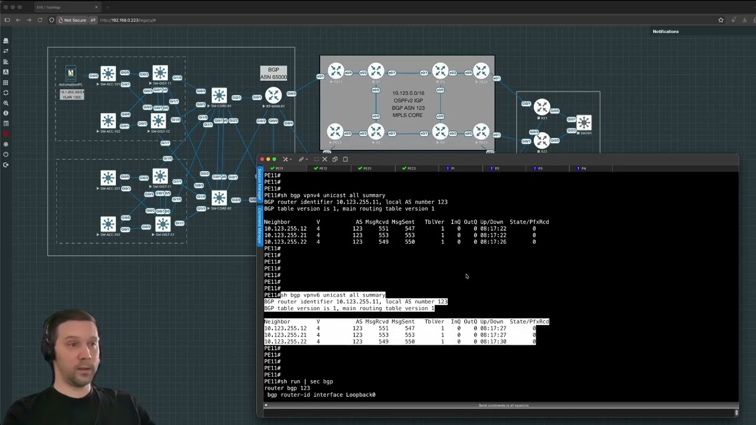
Task: Select the P1 router node in topology
Action: coord(376,71)
